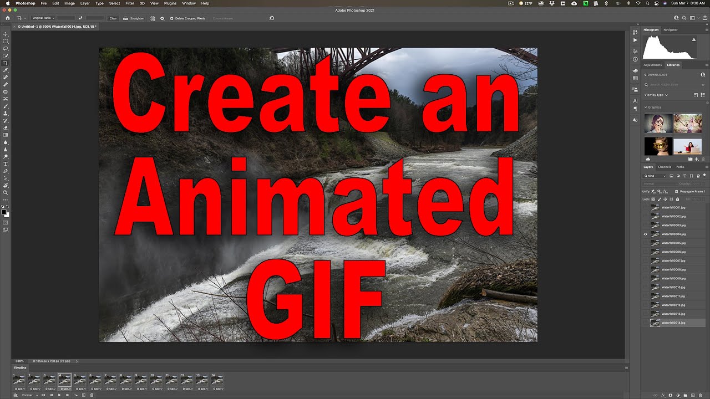Select the first frame button
710x399 pixels.
(43, 395)
